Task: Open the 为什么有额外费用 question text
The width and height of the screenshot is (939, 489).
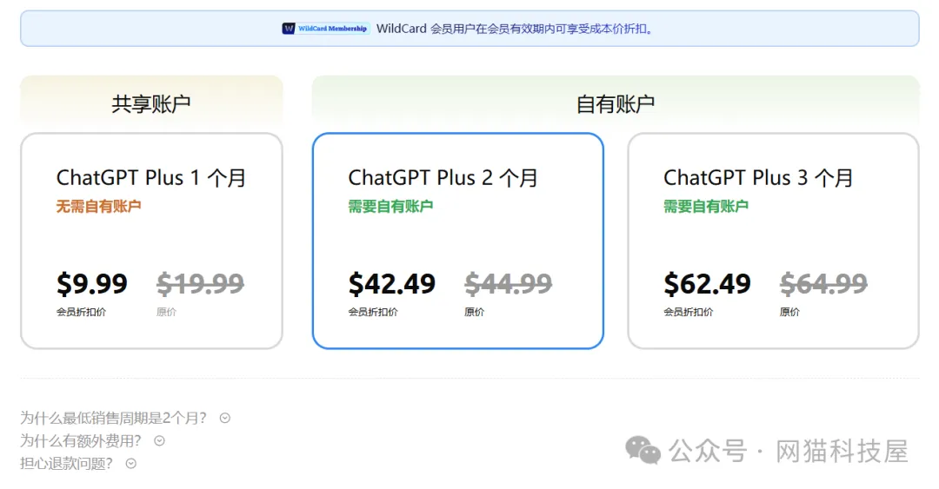Action: [80, 440]
